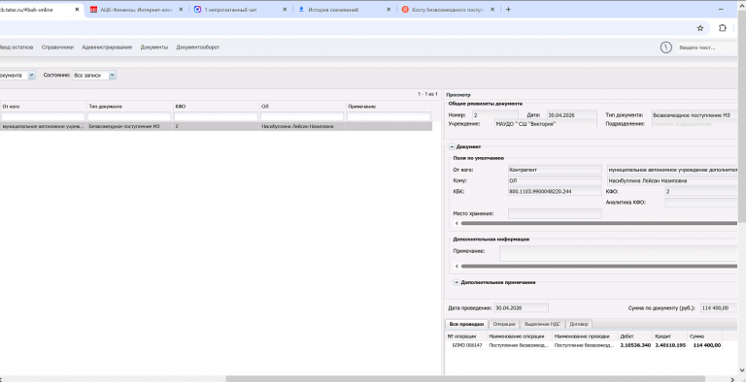
Task: Click the horizontal scrollbar under Место хранения
Action: tap(599, 223)
